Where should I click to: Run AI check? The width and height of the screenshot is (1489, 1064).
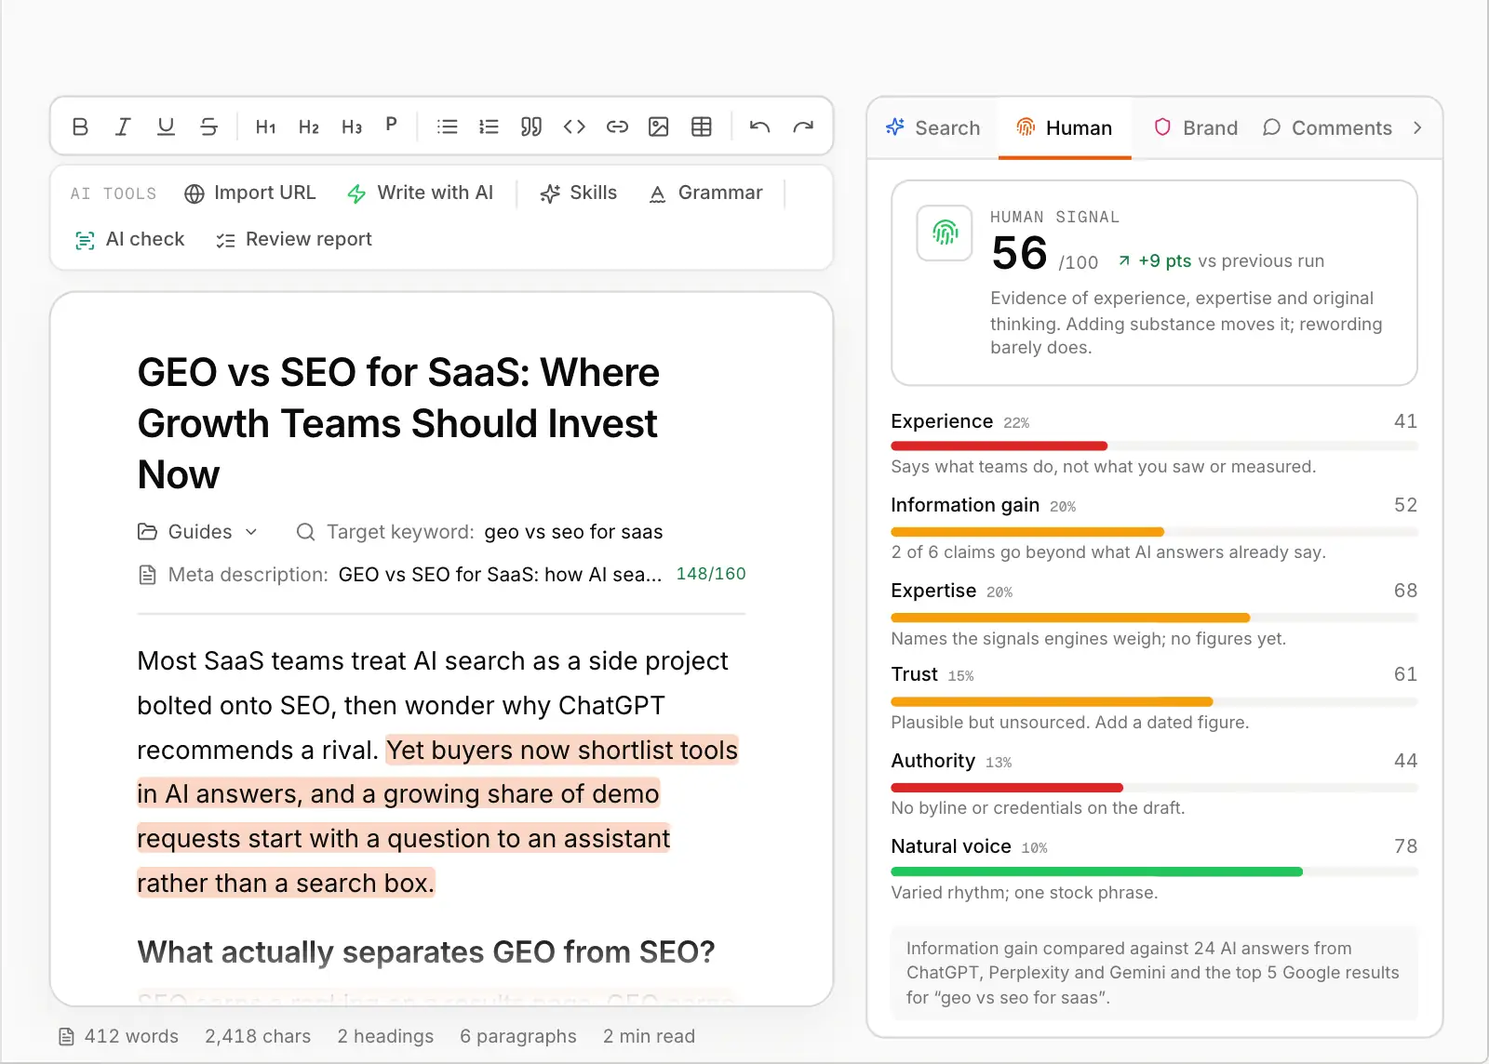129,239
